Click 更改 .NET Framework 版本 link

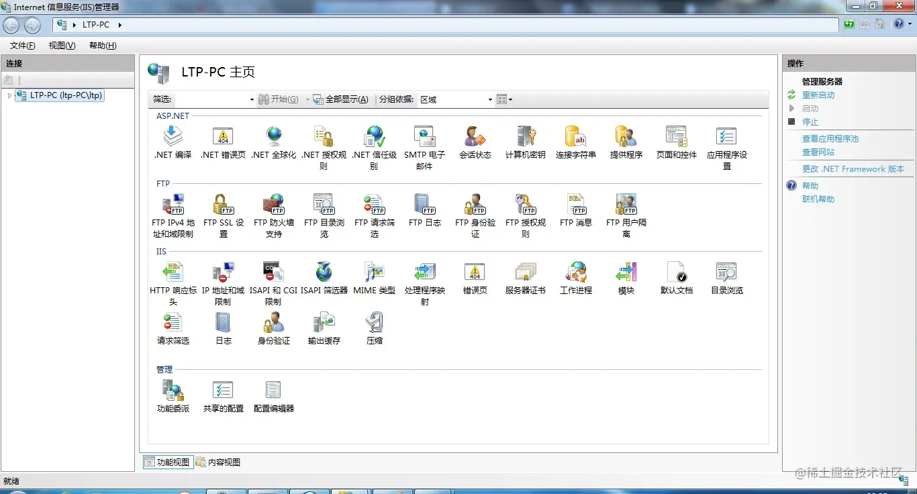tap(853, 169)
